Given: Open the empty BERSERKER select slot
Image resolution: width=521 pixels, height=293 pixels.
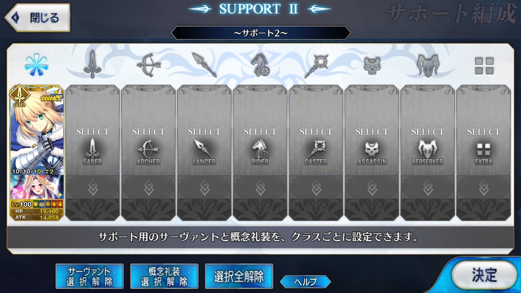Looking at the screenshot, I should tap(428, 153).
